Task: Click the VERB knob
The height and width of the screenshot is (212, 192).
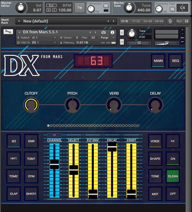Action: pos(114,105)
